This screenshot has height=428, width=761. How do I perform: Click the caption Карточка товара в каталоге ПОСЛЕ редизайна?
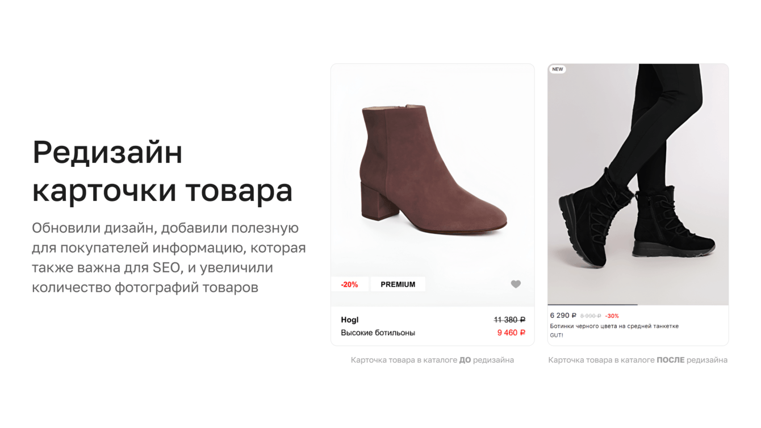[638, 360]
